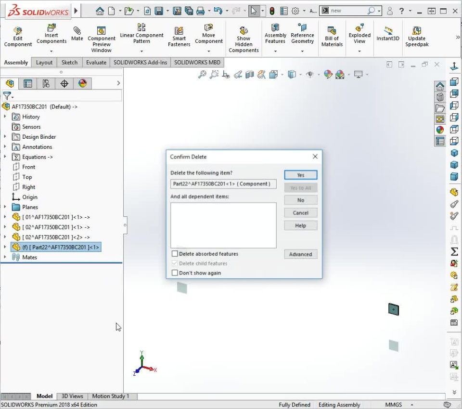The width and height of the screenshot is (462, 409).
Task: Switch to the ConfigurationManager tab
Action: coord(46,83)
